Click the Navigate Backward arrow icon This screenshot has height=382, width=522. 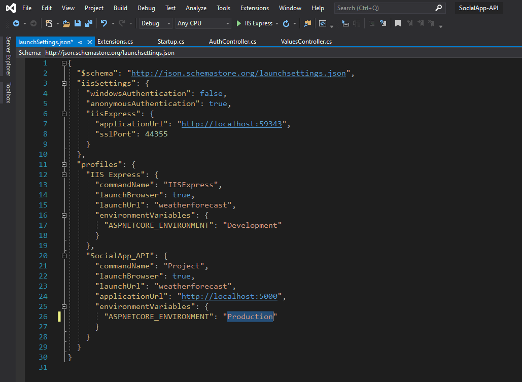[16, 23]
